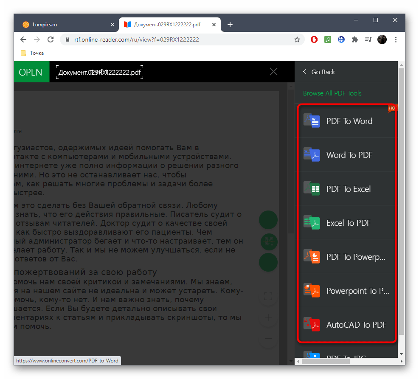The width and height of the screenshot is (419, 379).
Task: Click the Browse All PDF Tools link
Action: pyautogui.click(x=332, y=93)
